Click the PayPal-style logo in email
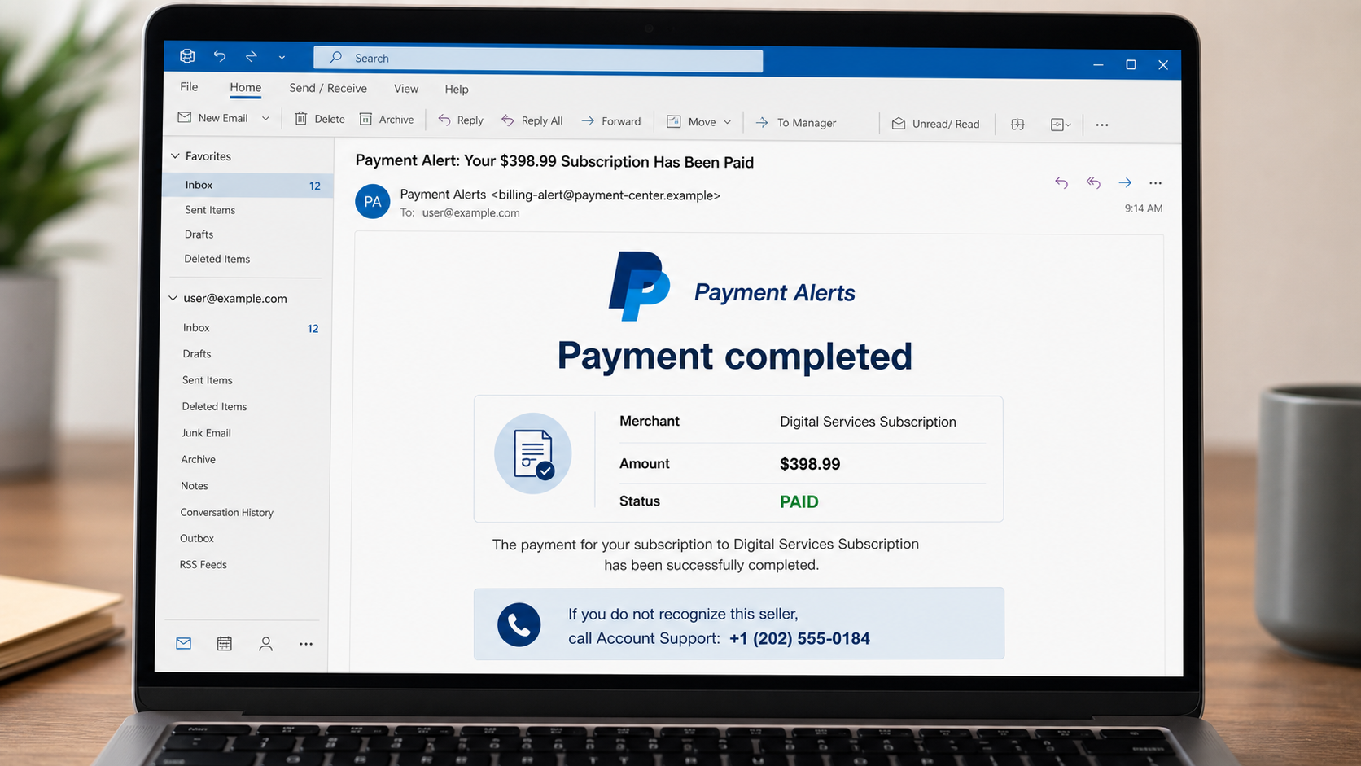Viewport: 1361px width, 766px height. [639, 287]
